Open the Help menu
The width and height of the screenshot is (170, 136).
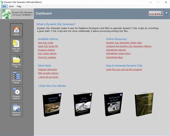(19, 6)
